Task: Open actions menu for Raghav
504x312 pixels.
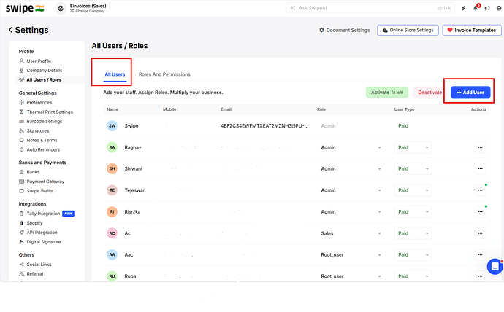Action: [480, 147]
